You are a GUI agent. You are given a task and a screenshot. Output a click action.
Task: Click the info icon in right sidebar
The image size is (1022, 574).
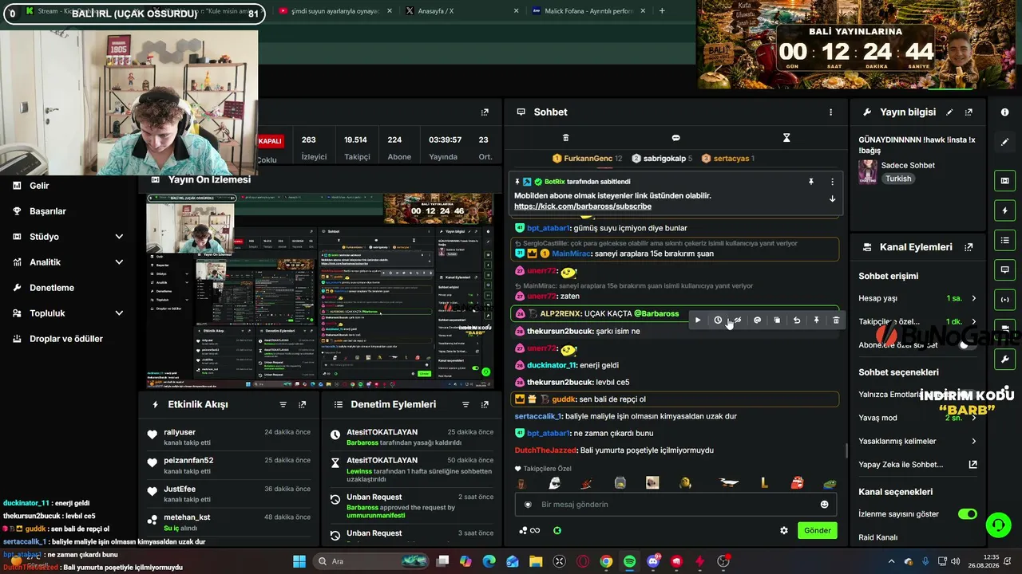click(1004, 112)
